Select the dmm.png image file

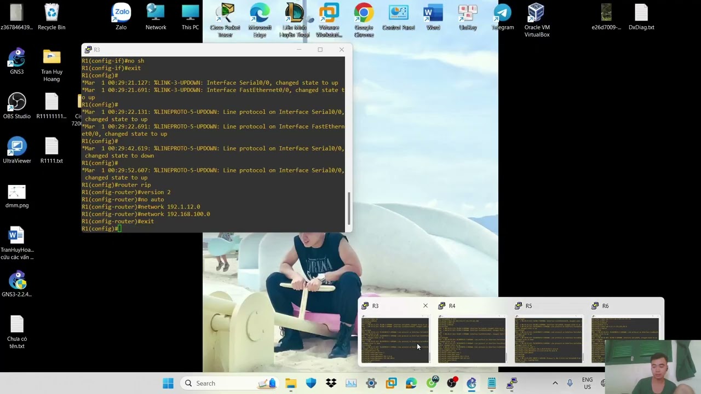(16, 195)
